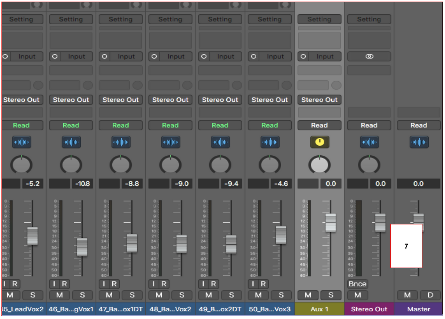
Task: Solo the 45_LeadVox2 channel
Action: click(33, 295)
